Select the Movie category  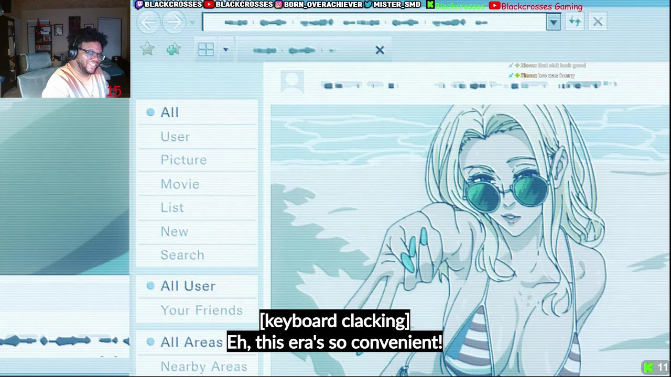[180, 184]
